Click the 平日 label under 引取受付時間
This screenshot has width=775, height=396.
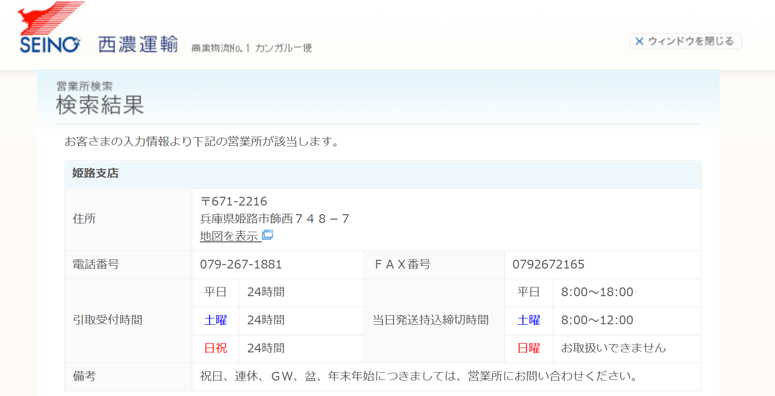click(x=215, y=292)
